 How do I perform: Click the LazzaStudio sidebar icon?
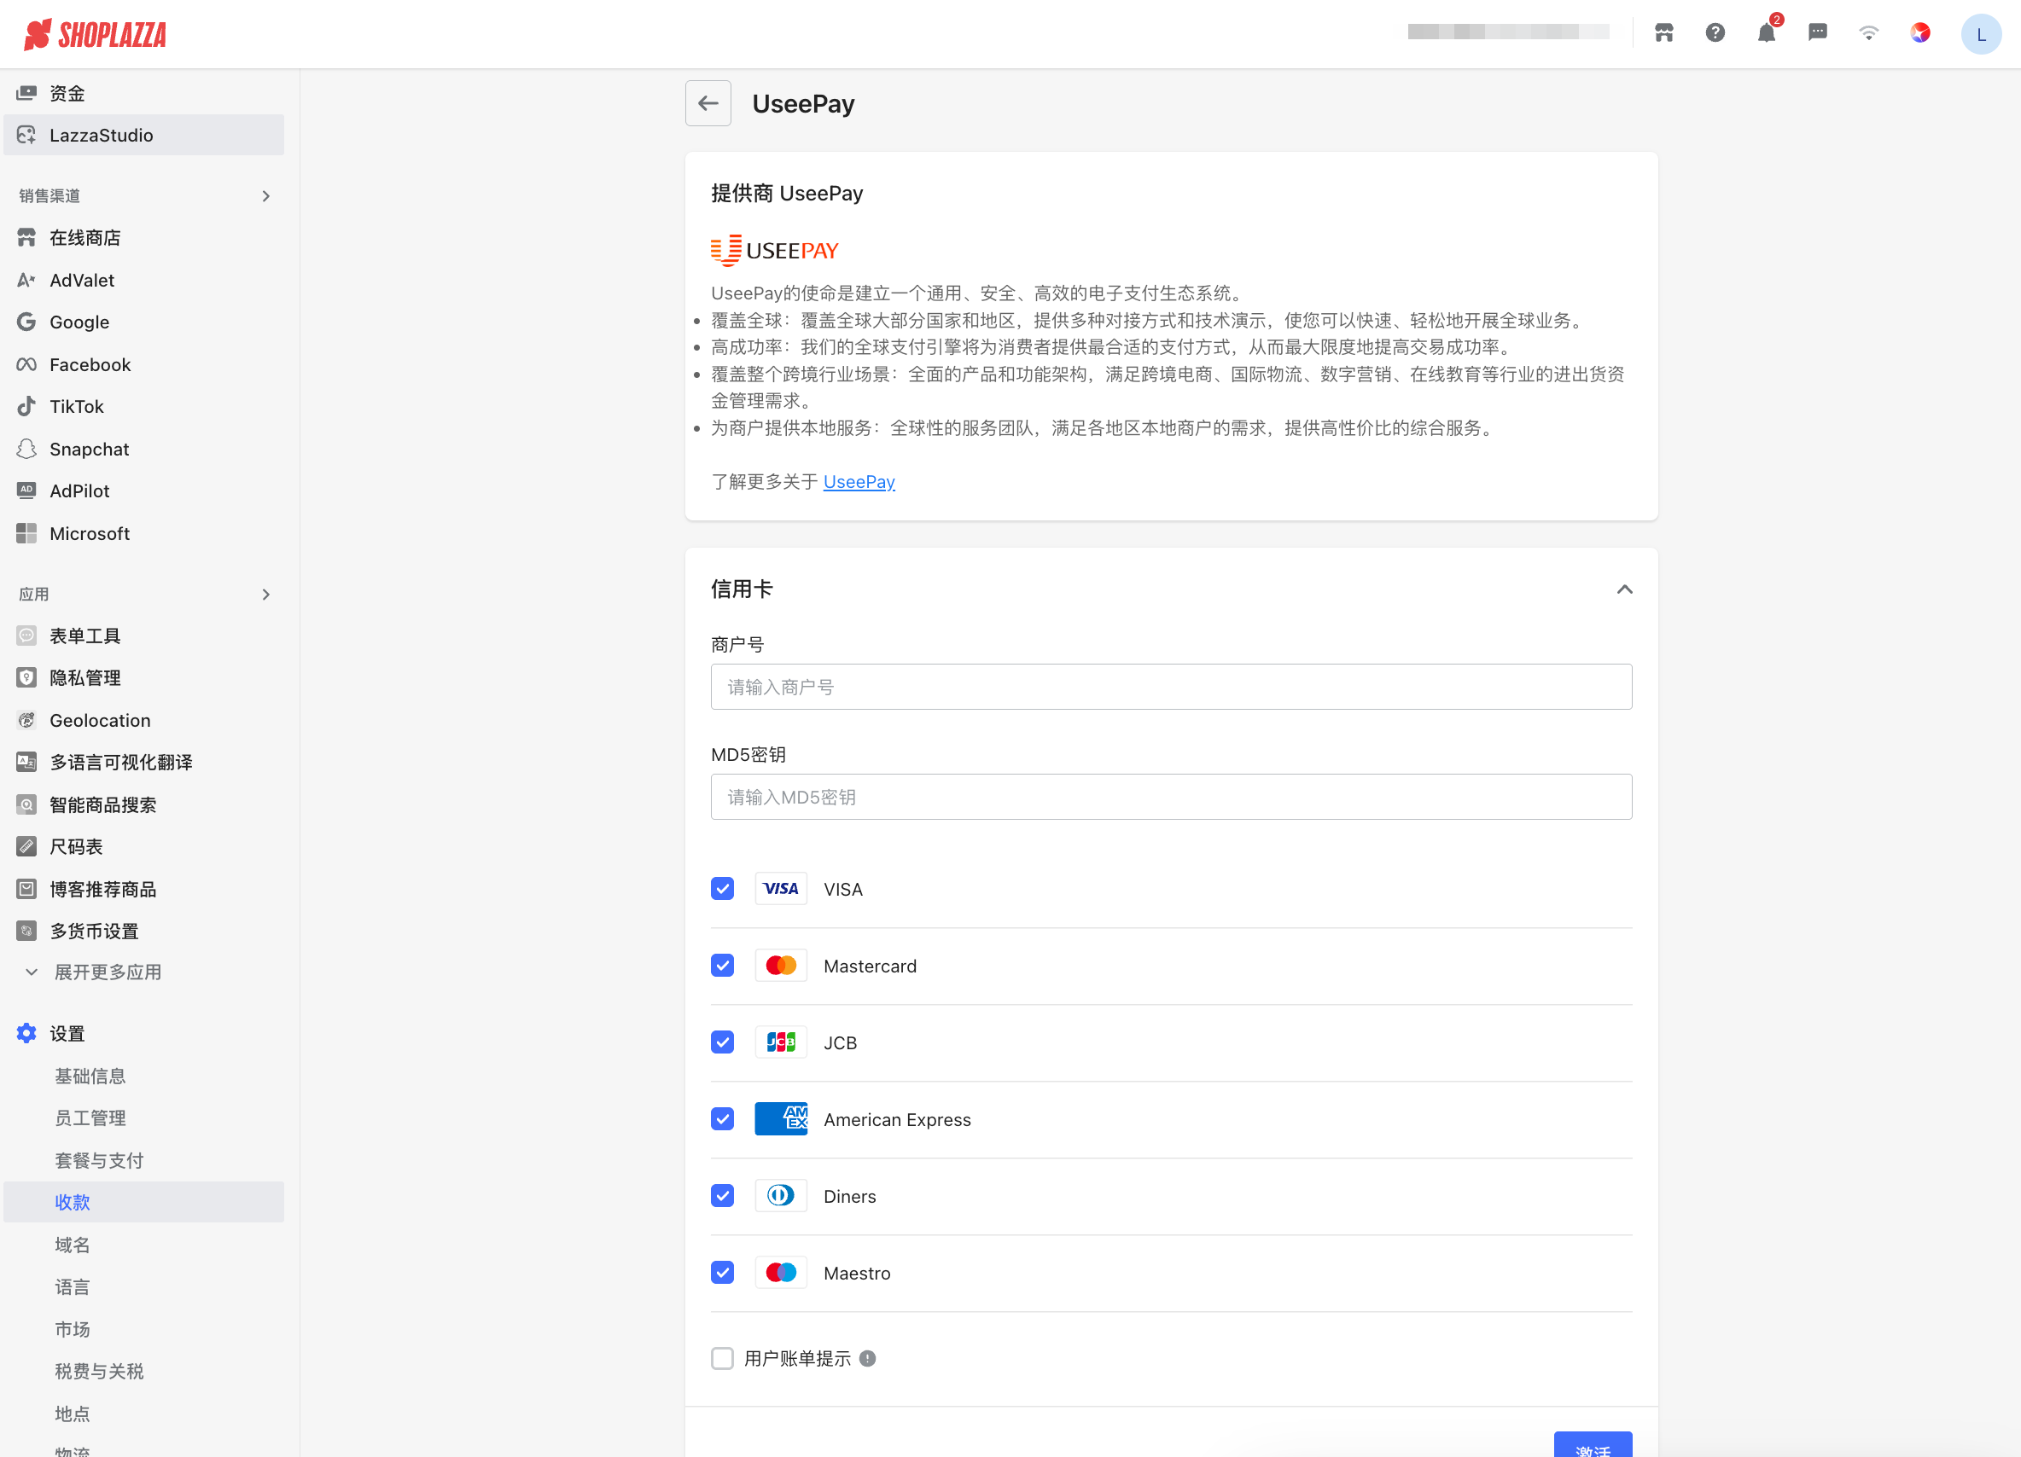[26, 135]
